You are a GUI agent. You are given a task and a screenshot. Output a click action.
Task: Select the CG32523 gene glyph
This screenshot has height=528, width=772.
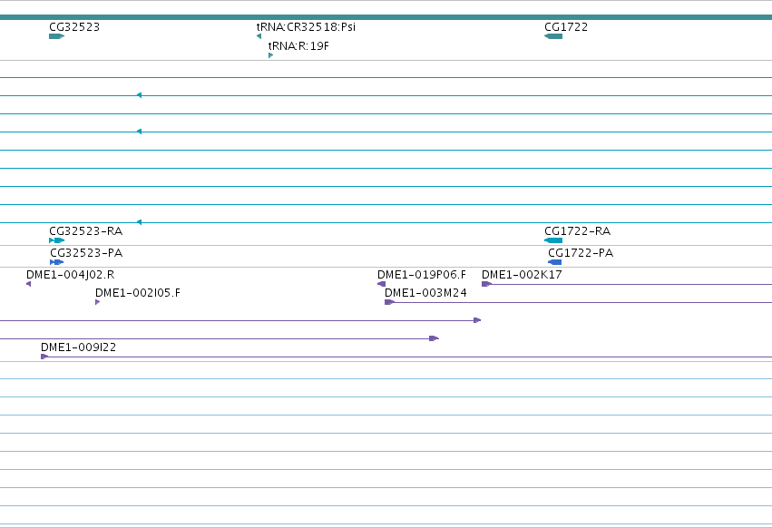coord(56,36)
